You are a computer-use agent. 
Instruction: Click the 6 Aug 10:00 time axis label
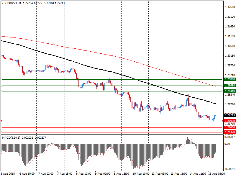point(27,174)
